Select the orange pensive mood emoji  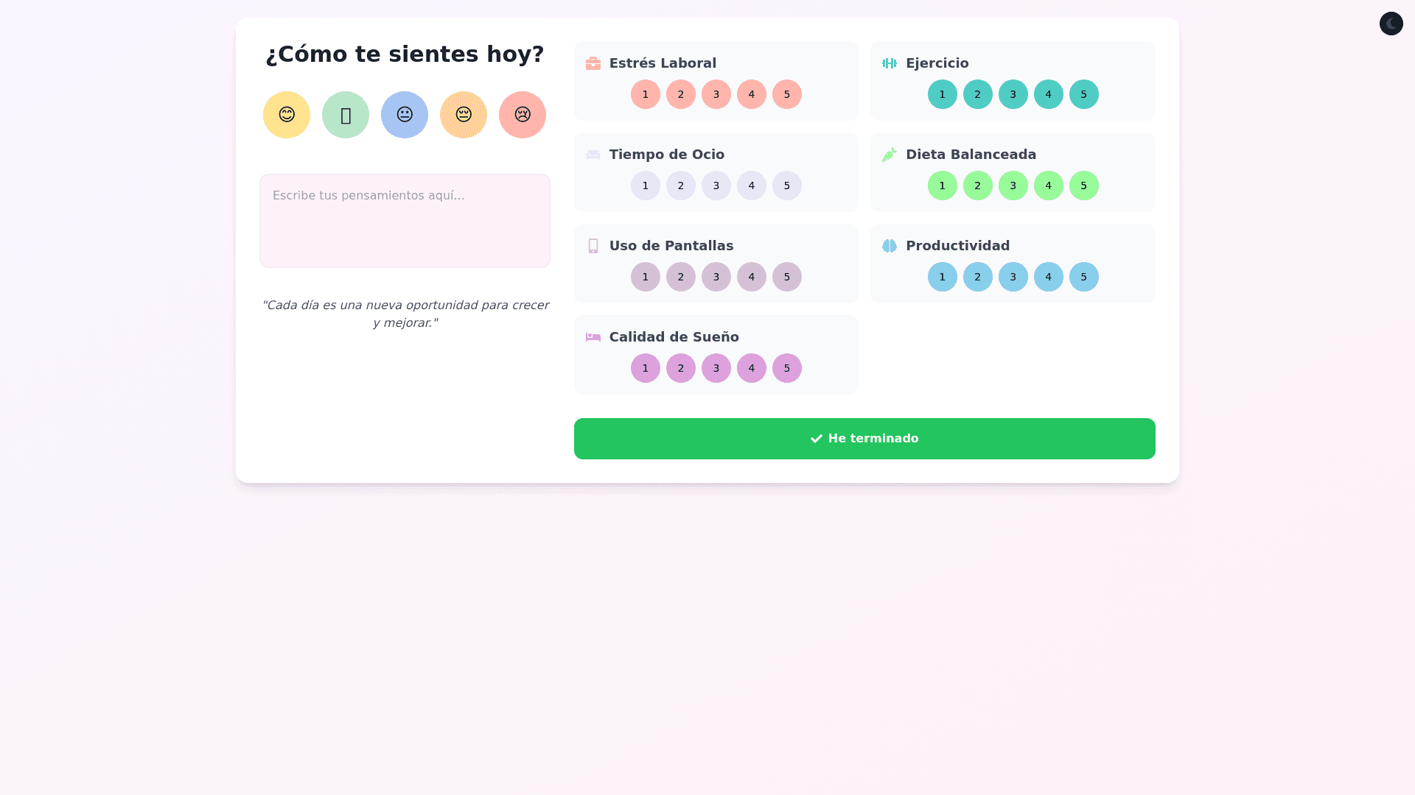464,115
